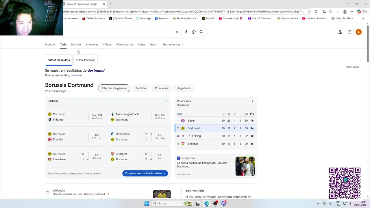Viewport: 370px width, 208px height.
Task: Open the media control music icon
Action: pos(324,12)
